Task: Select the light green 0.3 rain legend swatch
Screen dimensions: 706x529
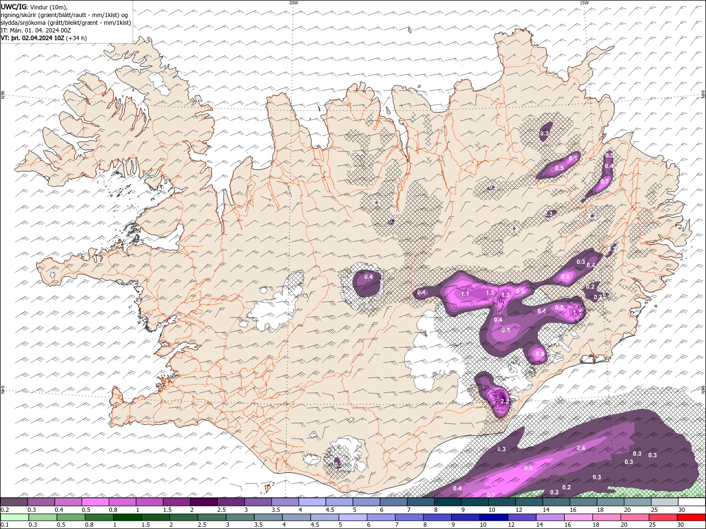Action: point(42,517)
